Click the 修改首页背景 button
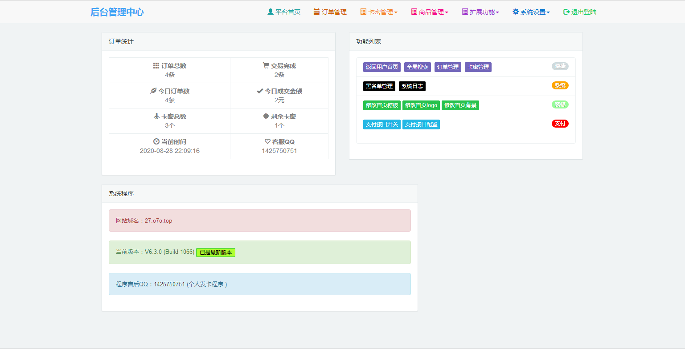 pos(460,105)
